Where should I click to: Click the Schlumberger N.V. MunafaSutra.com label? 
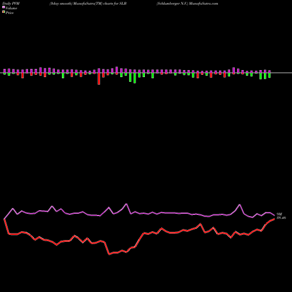(x=187, y=4)
